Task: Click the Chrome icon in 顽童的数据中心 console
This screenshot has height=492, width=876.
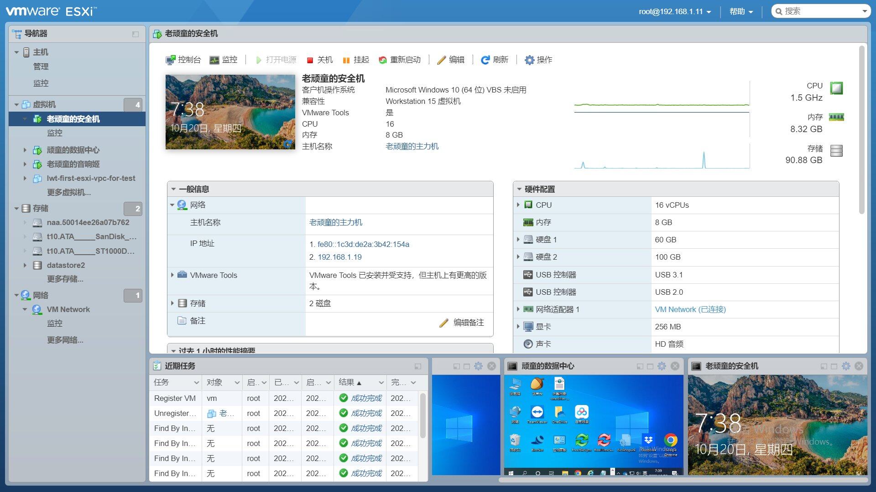Action: 671,440
